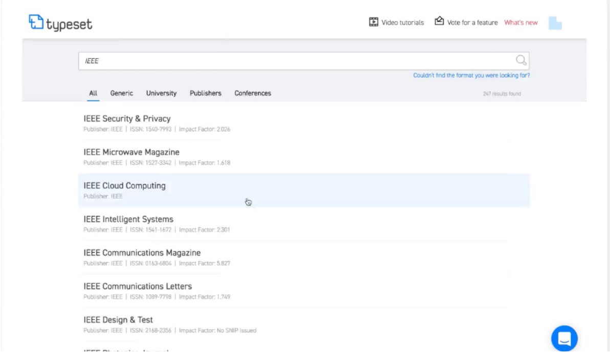Pick IEEE Communications Magazine format
This screenshot has width=610, height=353.
click(x=142, y=253)
